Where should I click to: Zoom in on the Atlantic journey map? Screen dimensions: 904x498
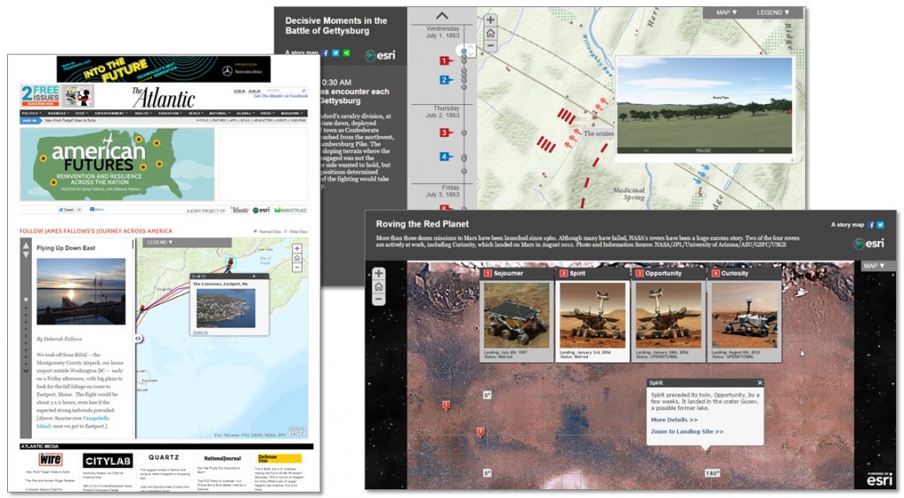[x=297, y=249]
